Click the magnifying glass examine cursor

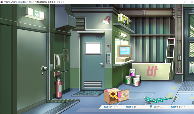point(114,95)
